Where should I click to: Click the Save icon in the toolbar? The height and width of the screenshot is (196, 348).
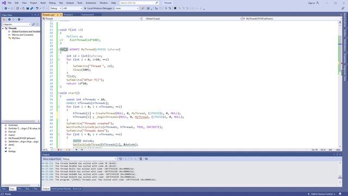[x=28, y=8]
